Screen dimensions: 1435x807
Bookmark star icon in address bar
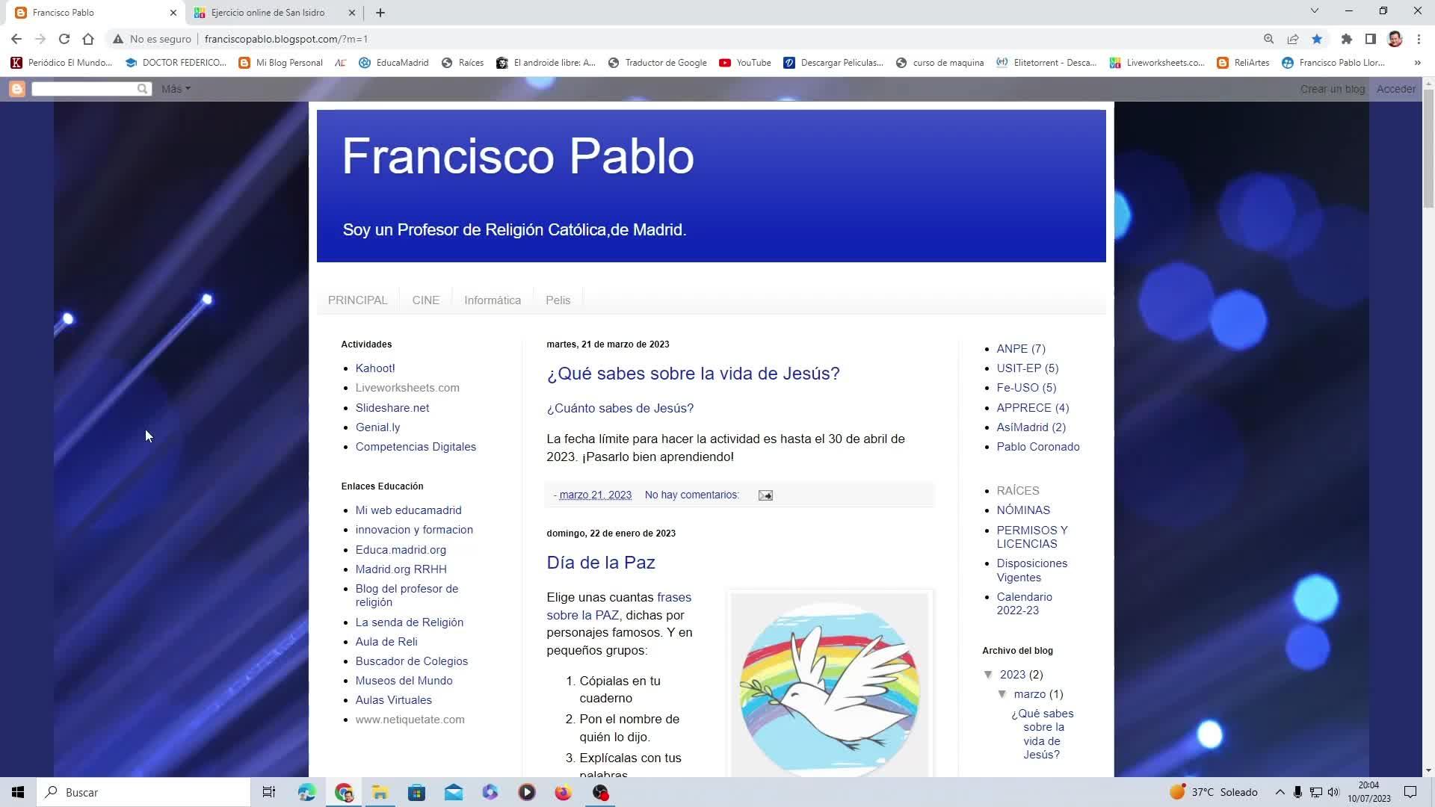pyautogui.click(x=1317, y=39)
